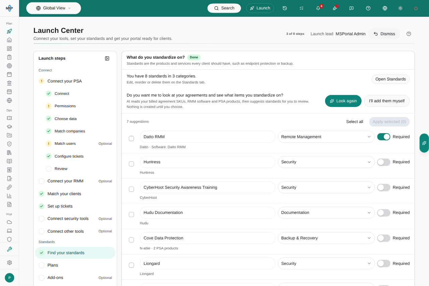Open the task checklist icon in top bar
The image size is (429, 286).
301,8
